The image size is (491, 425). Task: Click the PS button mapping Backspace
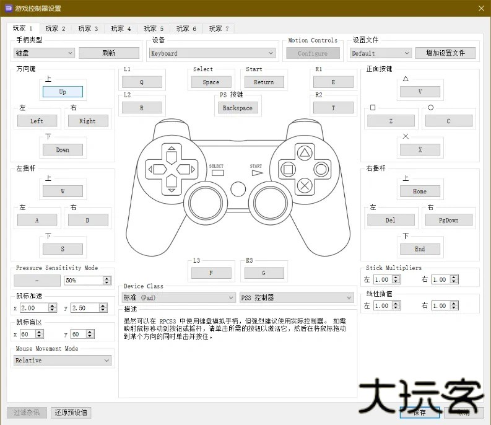click(238, 108)
